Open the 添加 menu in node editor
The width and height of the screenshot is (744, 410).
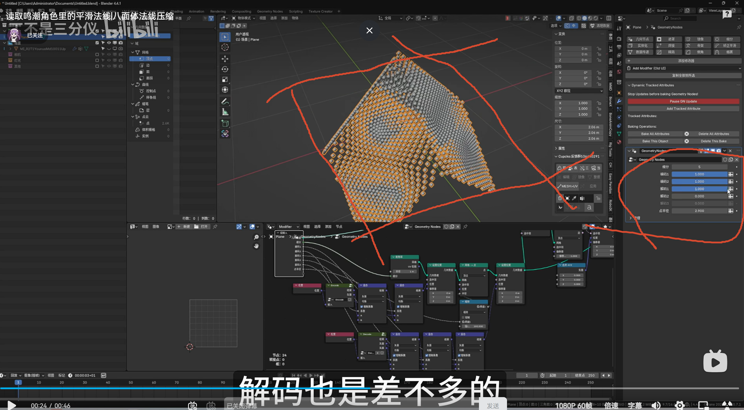coord(328,227)
